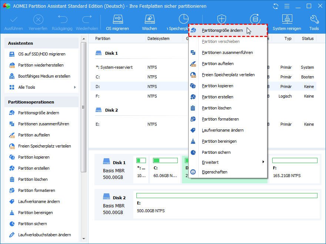
Task: Click the left sidebar scrollbar thumb
Action: point(84,107)
